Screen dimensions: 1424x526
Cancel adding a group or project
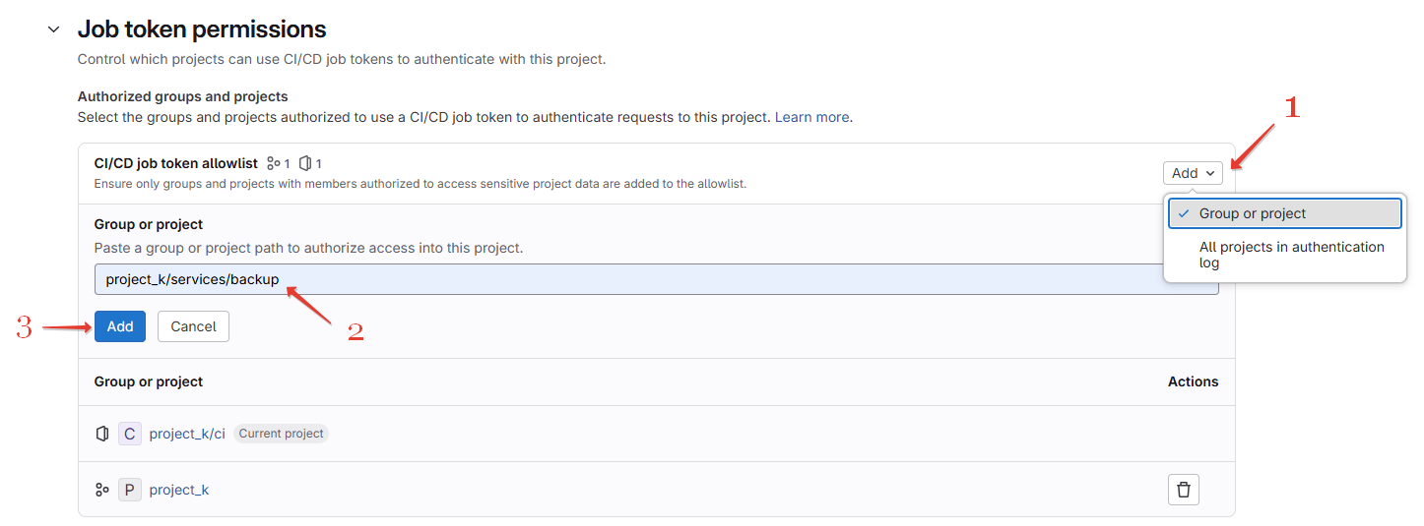point(193,326)
